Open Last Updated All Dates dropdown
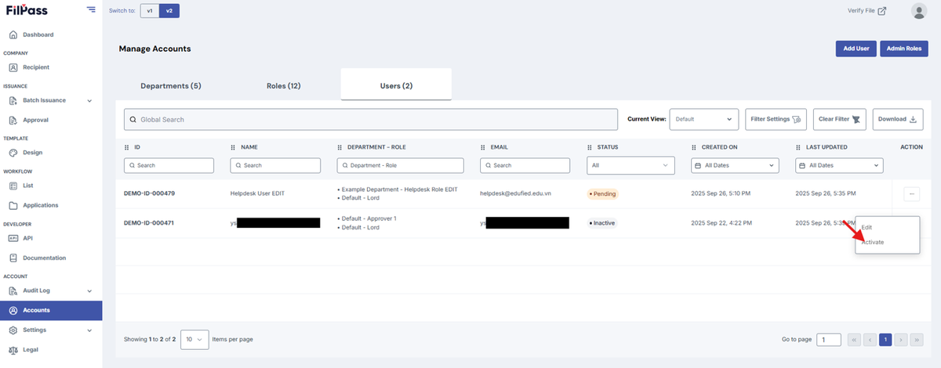The image size is (941, 368). tap(839, 165)
